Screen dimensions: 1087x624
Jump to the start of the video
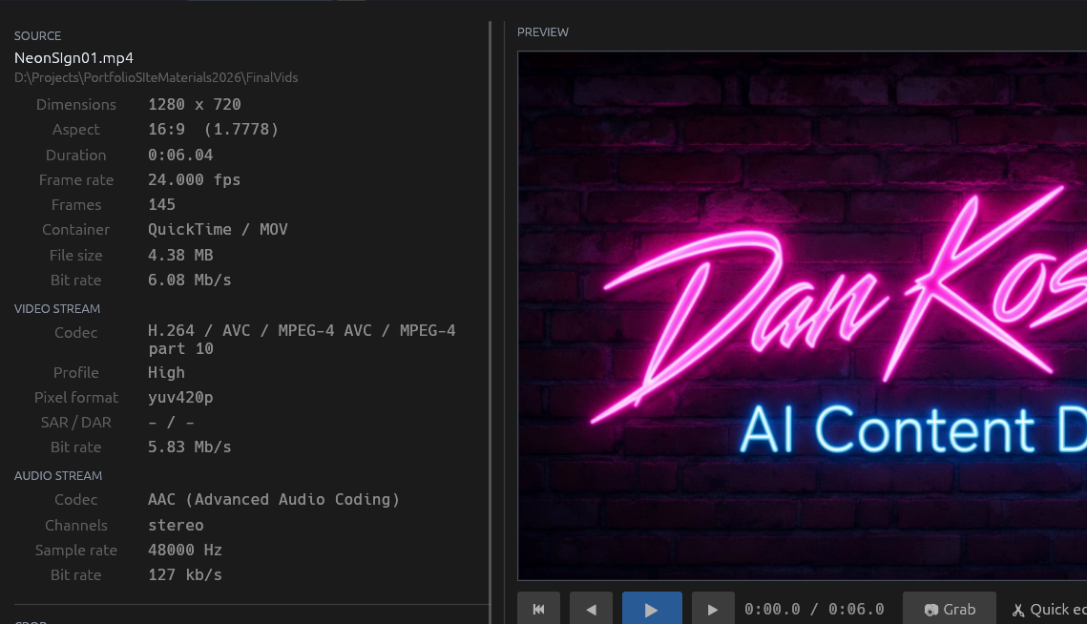tap(538, 610)
